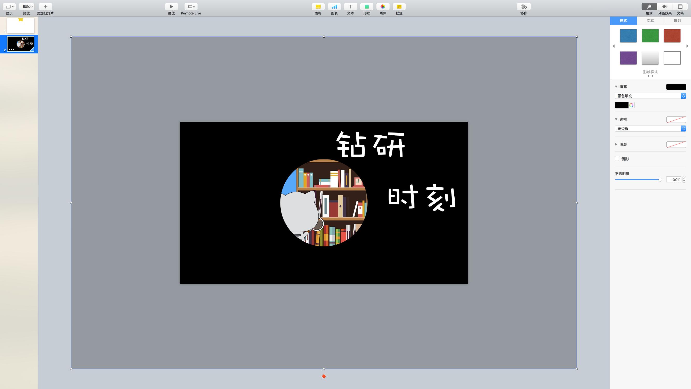Image resolution: width=691 pixels, height=389 pixels.
Task: Open the media (媒体) browser icon
Action: tap(383, 7)
